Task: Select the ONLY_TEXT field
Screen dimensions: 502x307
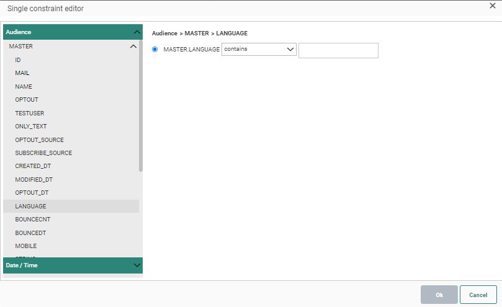Action: click(x=31, y=127)
